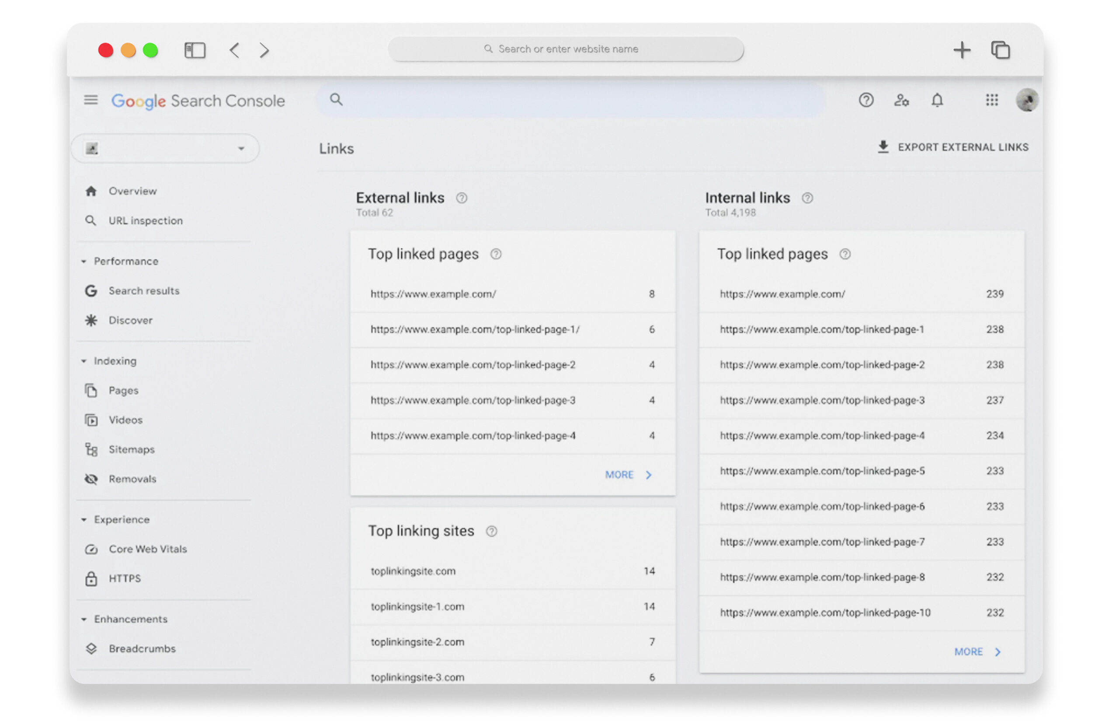Collapse the Experience section
Viewport: 1119px width, 721px height.
pos(84,520)
